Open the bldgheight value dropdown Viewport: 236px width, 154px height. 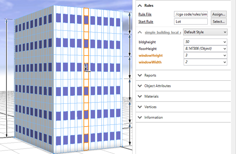(x=225, y=42)
